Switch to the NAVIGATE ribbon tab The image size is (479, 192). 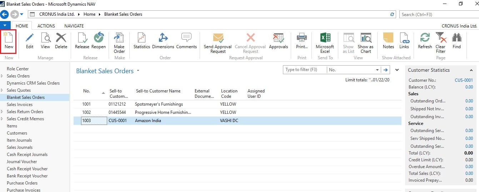74,26
